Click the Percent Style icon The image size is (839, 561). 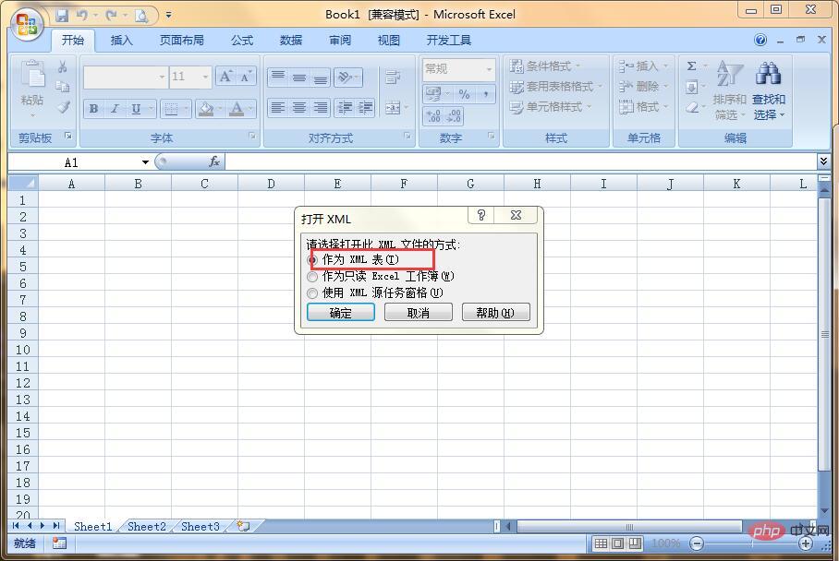[464, 94]
